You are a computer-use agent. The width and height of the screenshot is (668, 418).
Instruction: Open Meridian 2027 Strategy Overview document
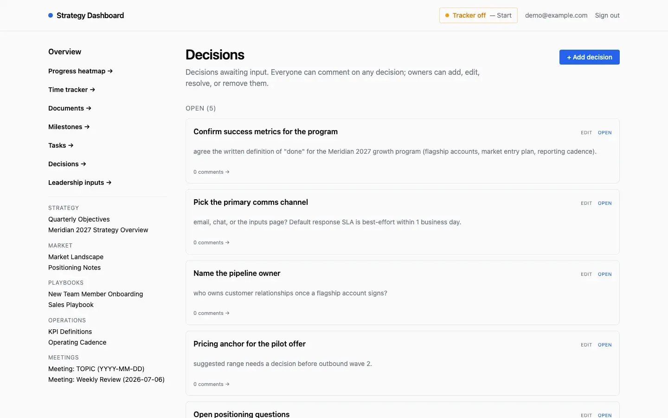pyautogui.click(x=98, y=230)
